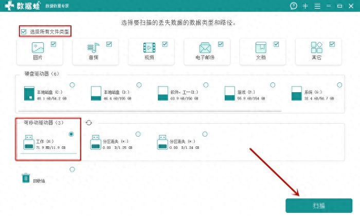Click the 电子邮件 (Email) envelope icon
This screenshot has width=360, height=220.
coord(205,48)
